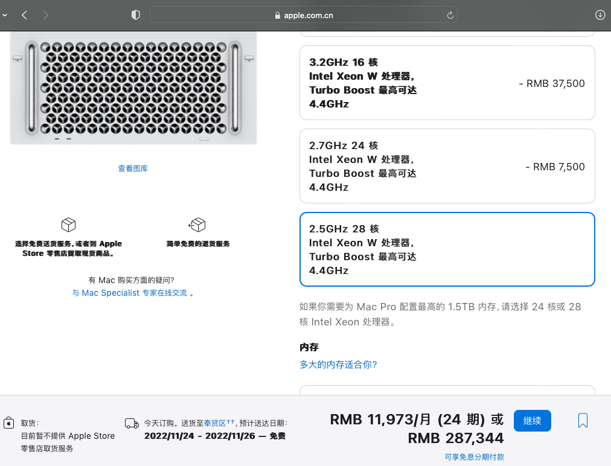Open the 查看图库 gallery link
The height and width of the screenshot is (466, 611).
coord(133,168)
